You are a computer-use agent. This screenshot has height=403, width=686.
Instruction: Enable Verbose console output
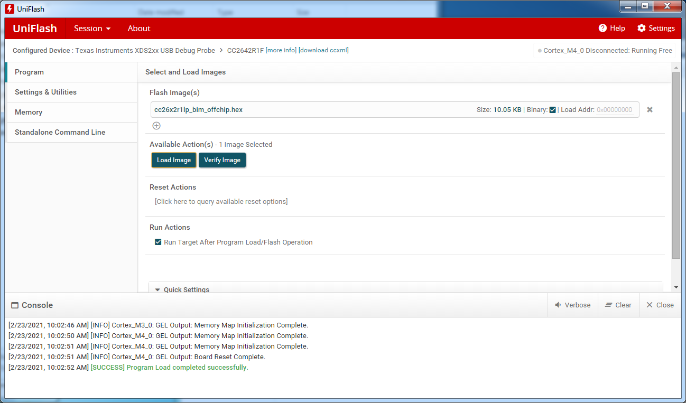click(572, 305)
